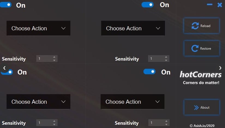Decrease top-right Sensitivity with down arrow
The width and height of the screenshot is (225, 128).
[166, 60]
